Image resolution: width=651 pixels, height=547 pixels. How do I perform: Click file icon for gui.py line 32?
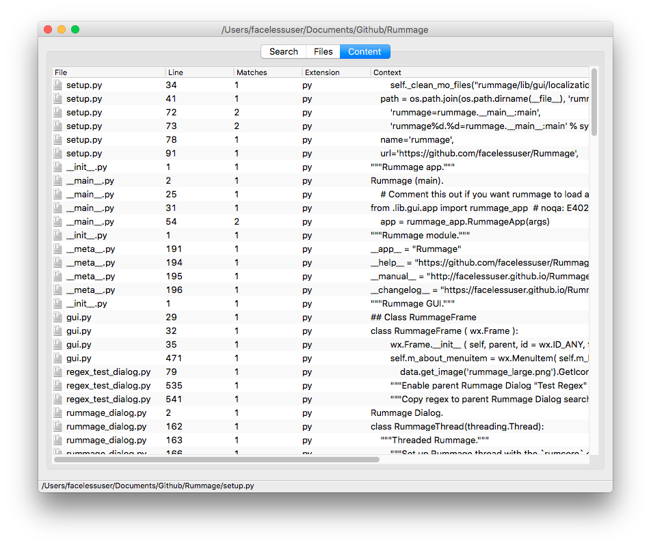[57, 331]
